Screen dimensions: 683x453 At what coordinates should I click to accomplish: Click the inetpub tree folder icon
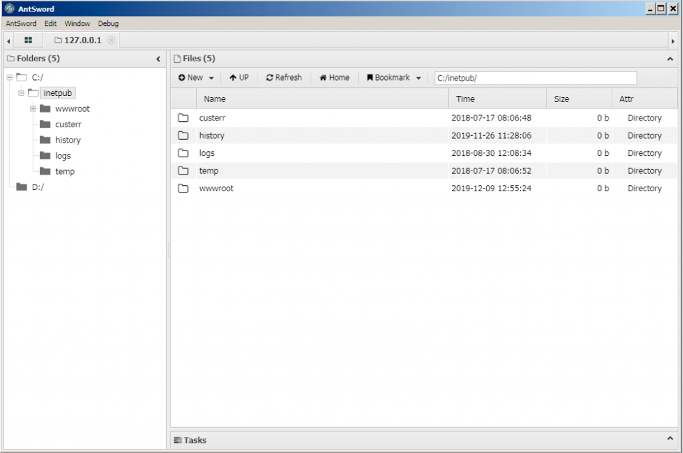coord(33,93)
